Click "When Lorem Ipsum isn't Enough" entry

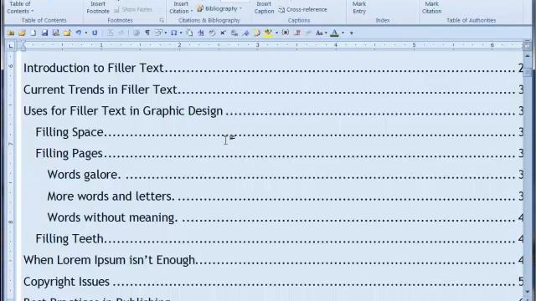[272, 260]
